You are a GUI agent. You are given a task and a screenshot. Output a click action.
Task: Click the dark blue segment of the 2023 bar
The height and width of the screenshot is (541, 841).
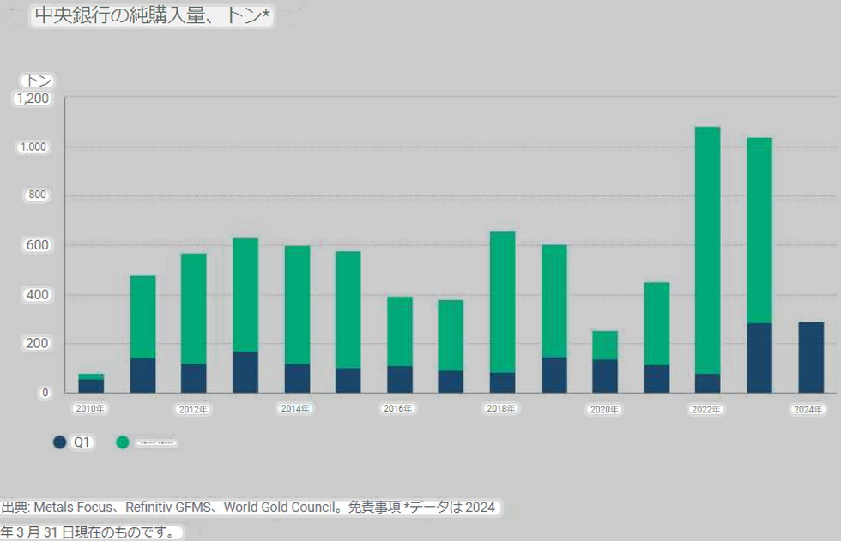tap(759, 358)
